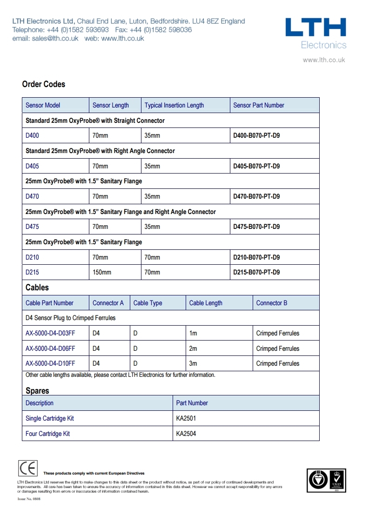Click the Sensor Part Number column header
369x522 pixels.
coord(259,105)
